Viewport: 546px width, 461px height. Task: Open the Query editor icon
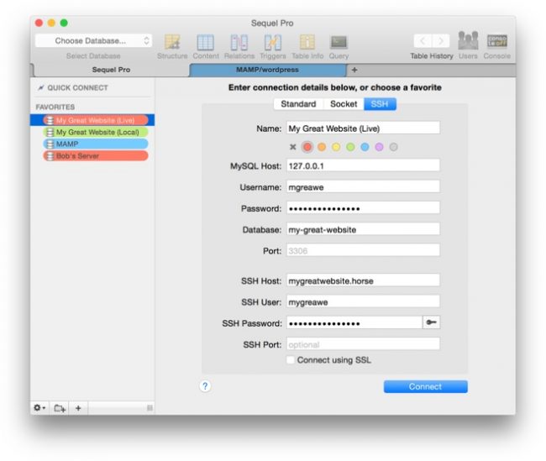[339, 42]
